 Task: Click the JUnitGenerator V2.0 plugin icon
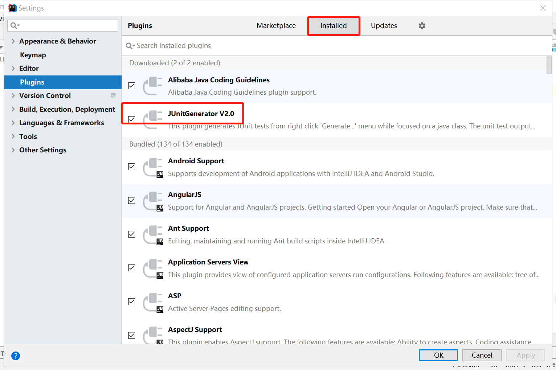[x=153, y=120]
